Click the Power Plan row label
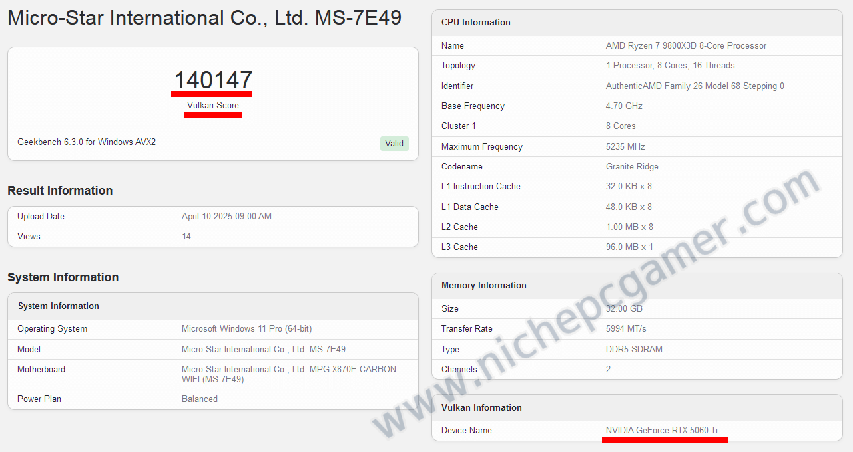Viewport: 853px width, 452px height. [x=39, y=399]
